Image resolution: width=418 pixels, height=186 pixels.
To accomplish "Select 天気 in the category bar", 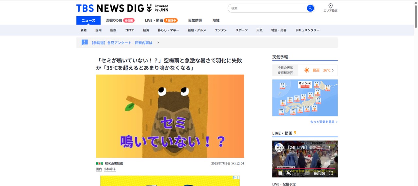I will (x=259, y=30).
